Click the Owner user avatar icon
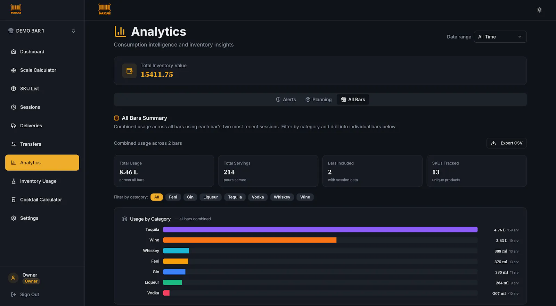Image resolution: width=556 pixels, height=306 pixels. pyautogui.click(x=13, y=278)
